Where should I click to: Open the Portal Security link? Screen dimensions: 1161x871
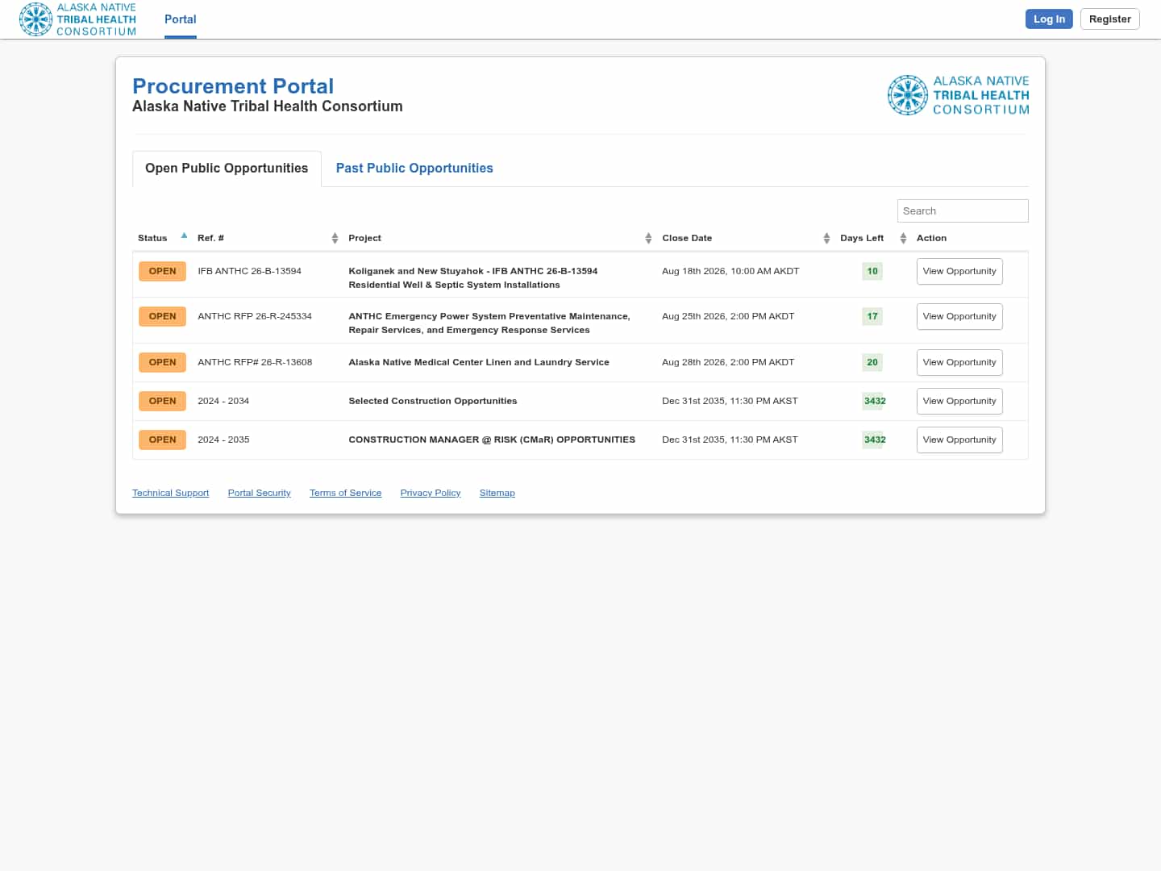point(260,493)
